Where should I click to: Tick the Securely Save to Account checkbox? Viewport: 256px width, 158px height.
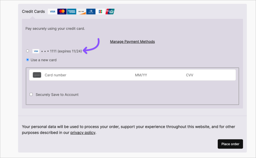click(x=31, y=94)
